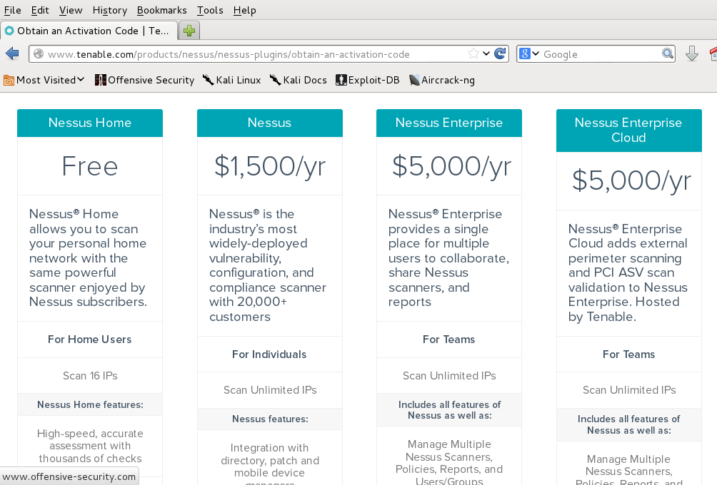This screenshot has height=485, width=717.
Task: Click For Teams in the Nessus Enterprise column
Action: tap(448, 339)
